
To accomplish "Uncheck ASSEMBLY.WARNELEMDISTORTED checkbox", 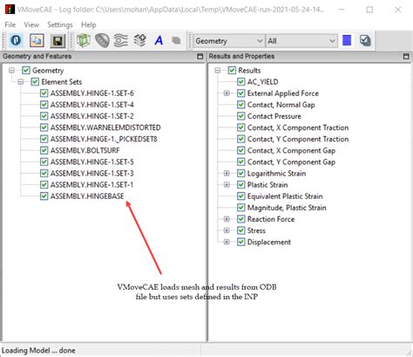I will click(x=44, y=127).
